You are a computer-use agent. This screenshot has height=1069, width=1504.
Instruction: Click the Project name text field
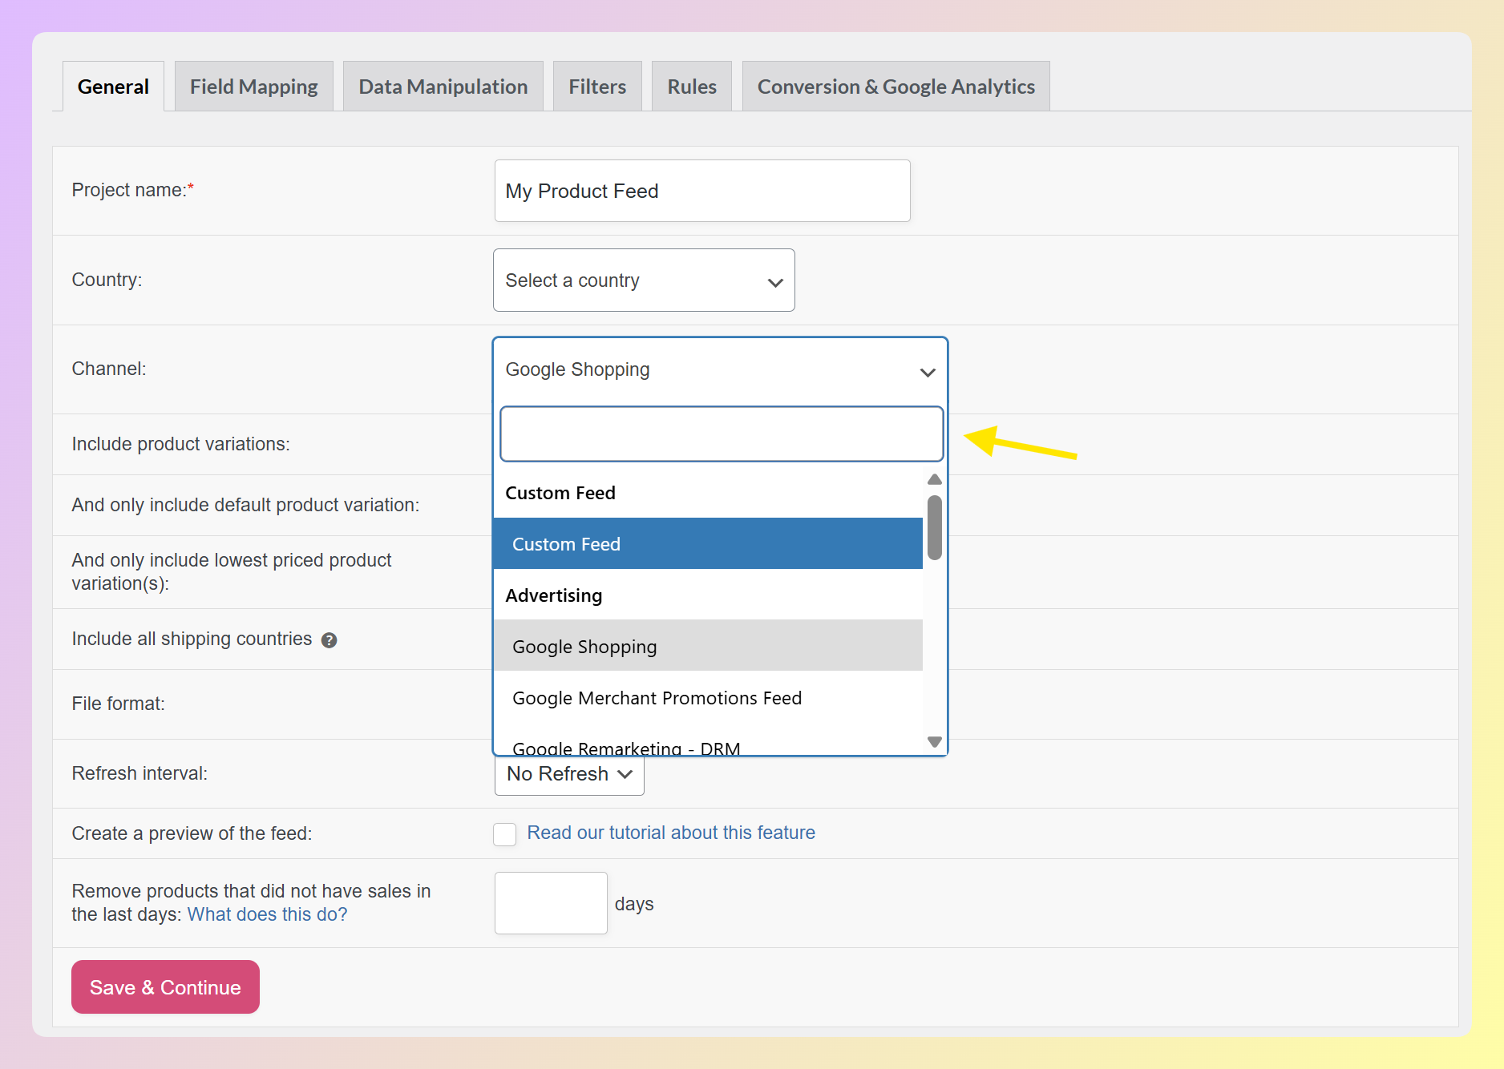point(701,192)
